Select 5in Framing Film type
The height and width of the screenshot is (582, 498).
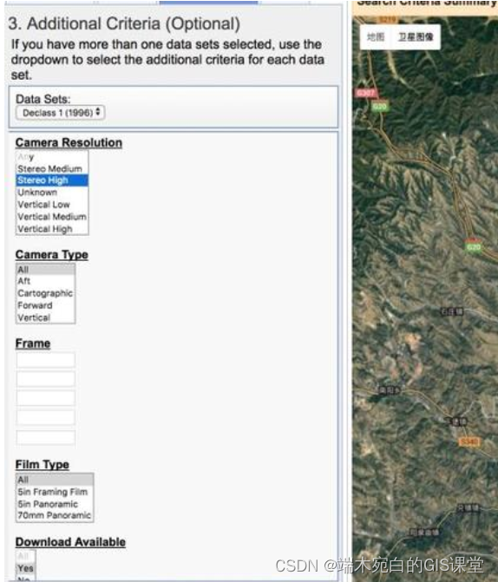coord(54,492)
